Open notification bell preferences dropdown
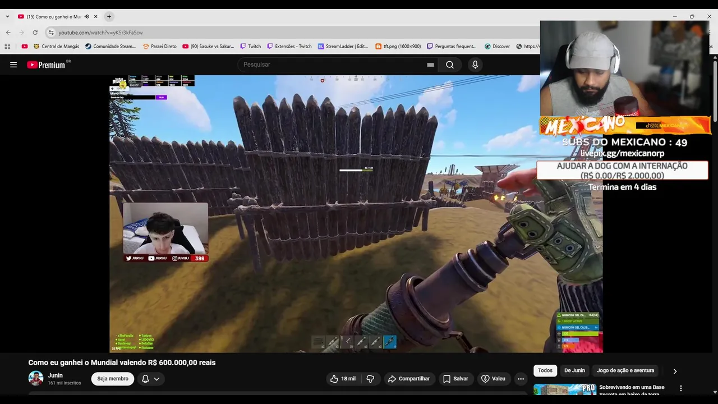The height and width of the screenshot is (404, 718). pyautogui.click(x=150, y=379)
